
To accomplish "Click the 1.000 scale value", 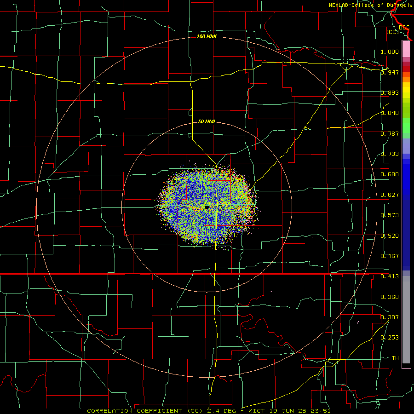I will (x=390, y=52).
